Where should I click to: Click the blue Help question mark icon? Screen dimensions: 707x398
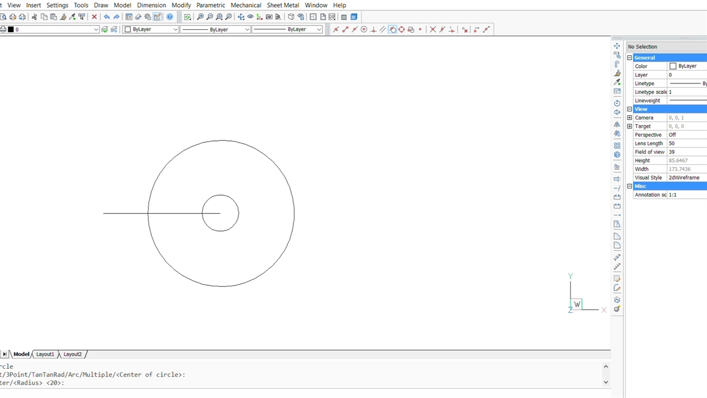pos(170,17)
